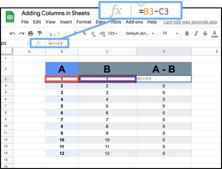Select cell B3 outlined in red
Image resolution: width=222 pixels, height=169 pixels.
tap(62, 79)
